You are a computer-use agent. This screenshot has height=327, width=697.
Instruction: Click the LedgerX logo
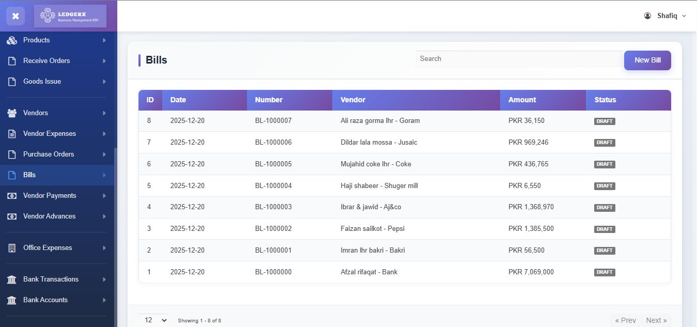point(70,16)
